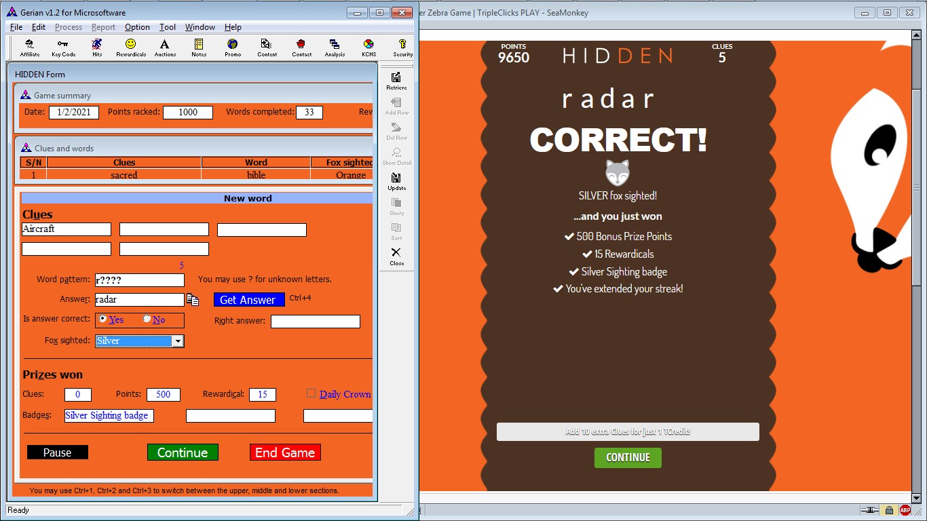
Task: Expand the Fox sighted dropdown
Action: pyautogui.click(x=178, y=341)
